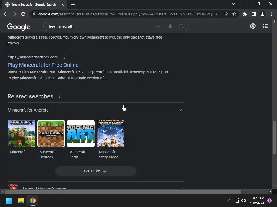
Task: Show hidden system tray icons
Action: point(229,201)
